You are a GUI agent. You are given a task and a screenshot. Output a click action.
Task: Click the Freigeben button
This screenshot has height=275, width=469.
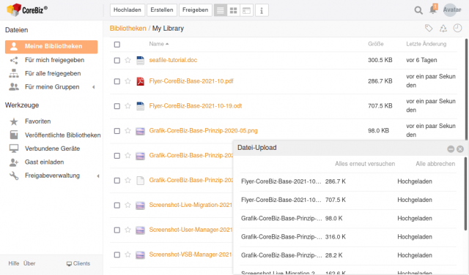click(x=196, y=10)
